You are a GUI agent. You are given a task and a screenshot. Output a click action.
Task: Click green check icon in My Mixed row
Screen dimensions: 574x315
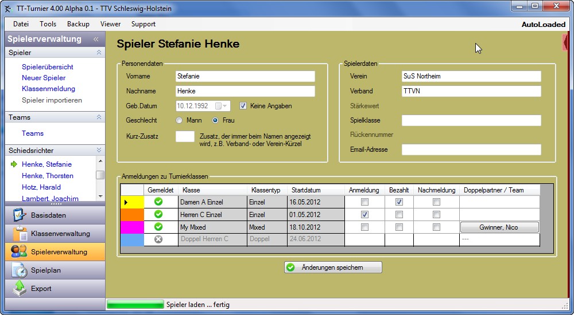[x=158, y=227]
